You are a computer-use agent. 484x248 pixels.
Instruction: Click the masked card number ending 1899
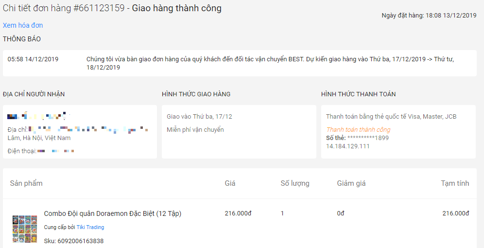(x=368, y=138)
